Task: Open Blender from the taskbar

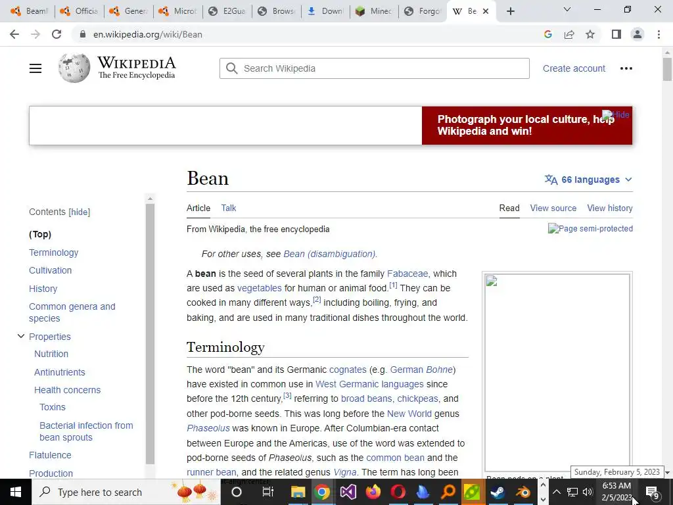Action: click(x=522, y=492)
